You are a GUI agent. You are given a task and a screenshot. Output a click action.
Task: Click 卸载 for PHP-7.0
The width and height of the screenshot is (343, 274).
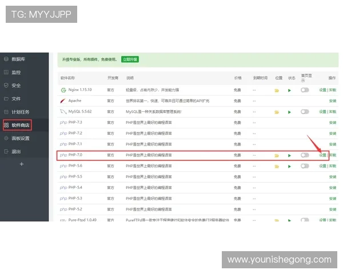[333, 155]
